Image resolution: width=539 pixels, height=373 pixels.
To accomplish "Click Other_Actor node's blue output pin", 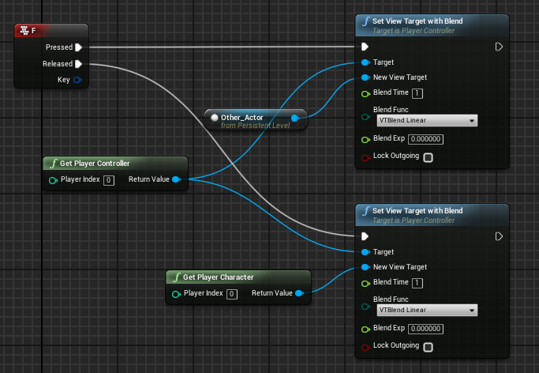I will point(295,118).
